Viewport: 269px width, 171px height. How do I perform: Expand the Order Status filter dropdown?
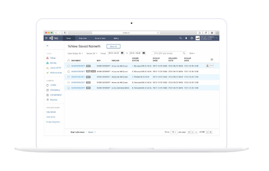point(76,53)
